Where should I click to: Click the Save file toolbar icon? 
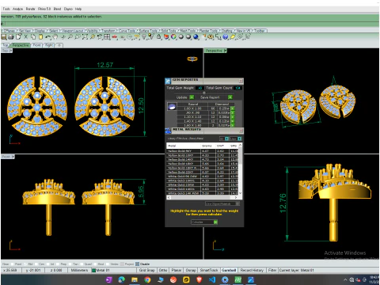(4, 37)
